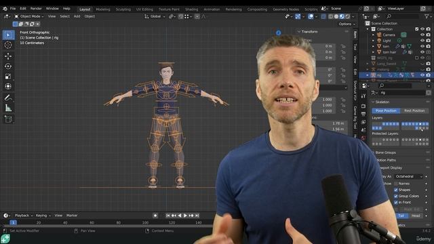Click the outliner filter funnel icon
The width and height of the screenshot is (434, 244).
427,16
